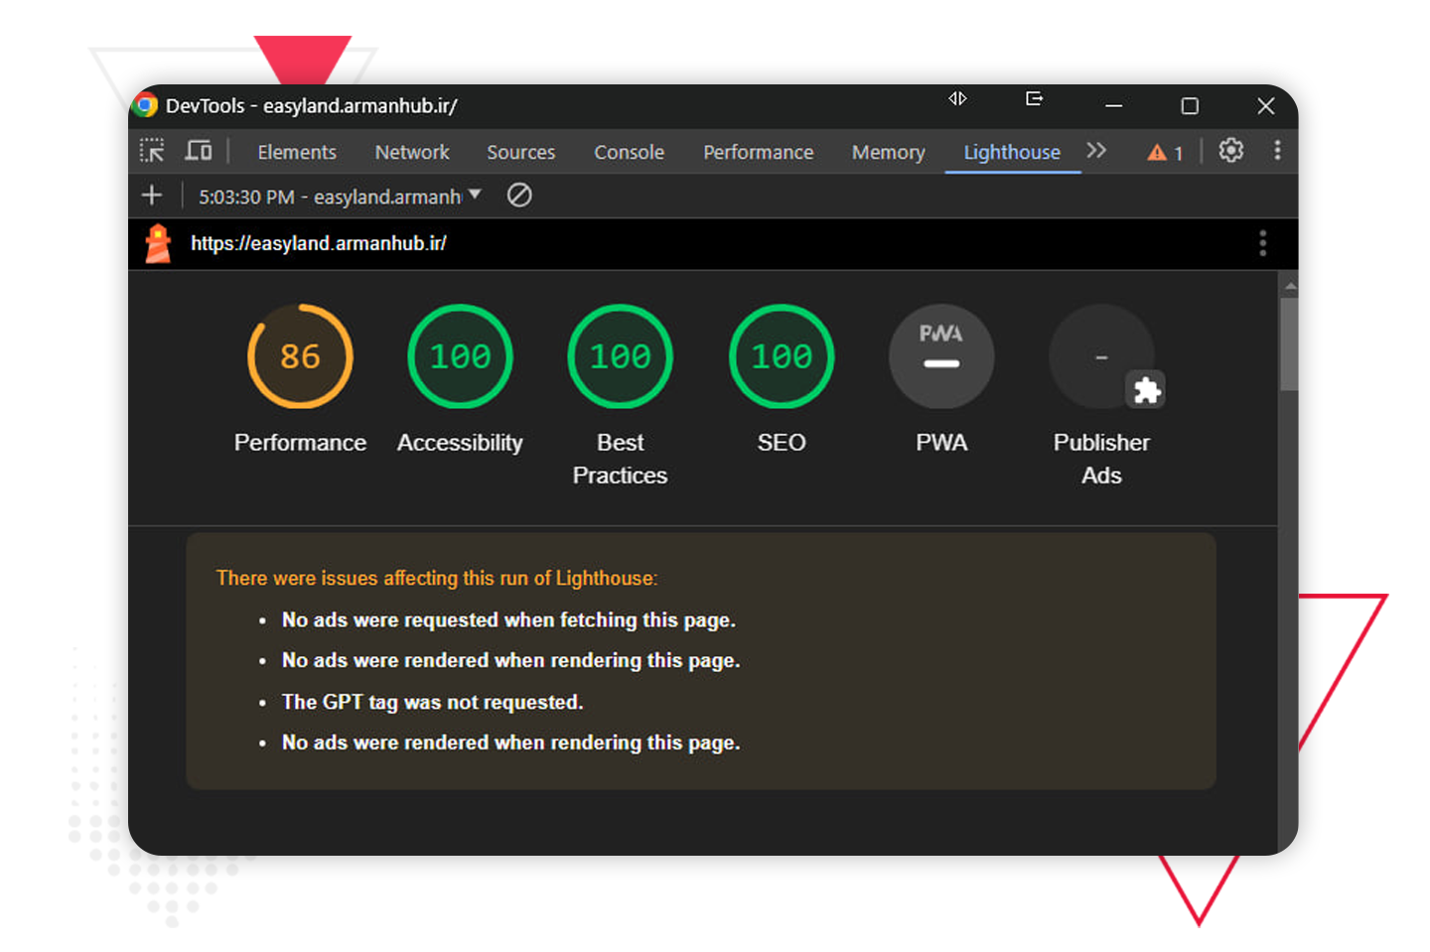Expand the more tabs chevron
Screen dimensions: 1430x952
click(x=1096, y=151)
